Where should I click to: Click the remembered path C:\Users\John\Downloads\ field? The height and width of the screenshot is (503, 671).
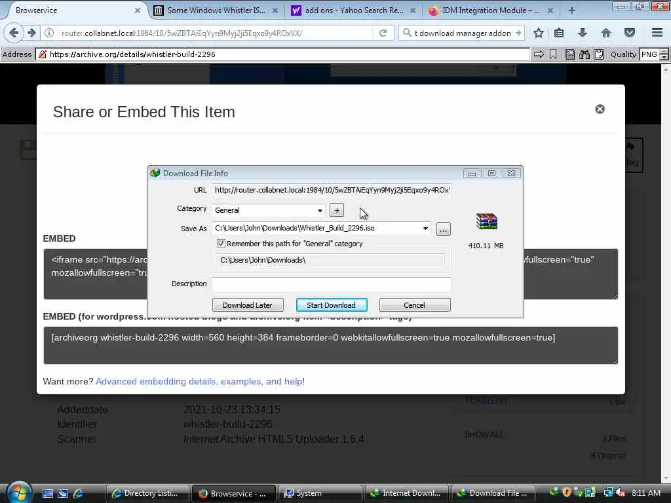(x=330, y=260)
